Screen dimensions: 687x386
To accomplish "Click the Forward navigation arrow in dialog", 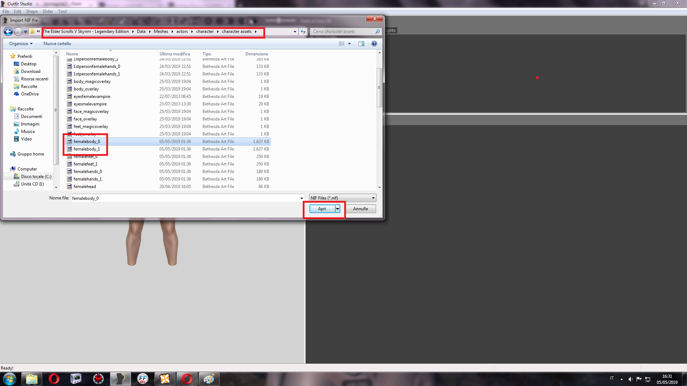I will point(18,31).
